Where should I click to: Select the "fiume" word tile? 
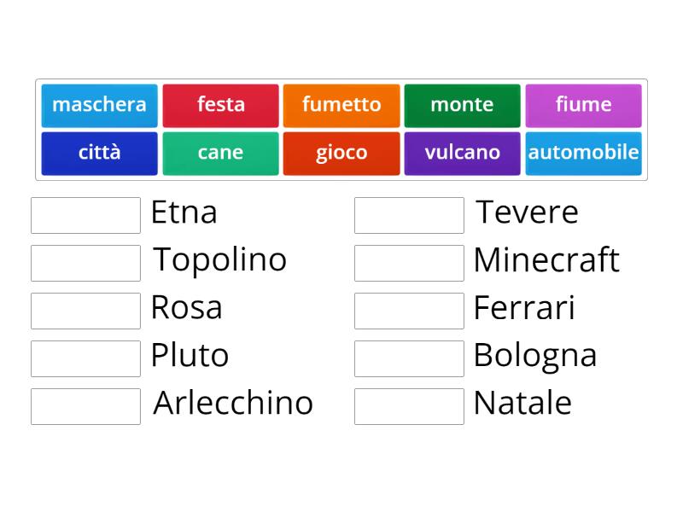(x=583, y=105)
